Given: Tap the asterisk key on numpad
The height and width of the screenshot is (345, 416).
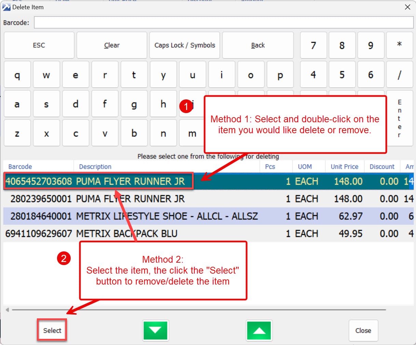Looking at the screenshot, I should click(x=399, y=45).
